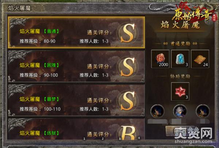The width and height of the screenshot is (219, 148).
Task: Select the blue rune stone reward with 3
Action: coord(180,59)
